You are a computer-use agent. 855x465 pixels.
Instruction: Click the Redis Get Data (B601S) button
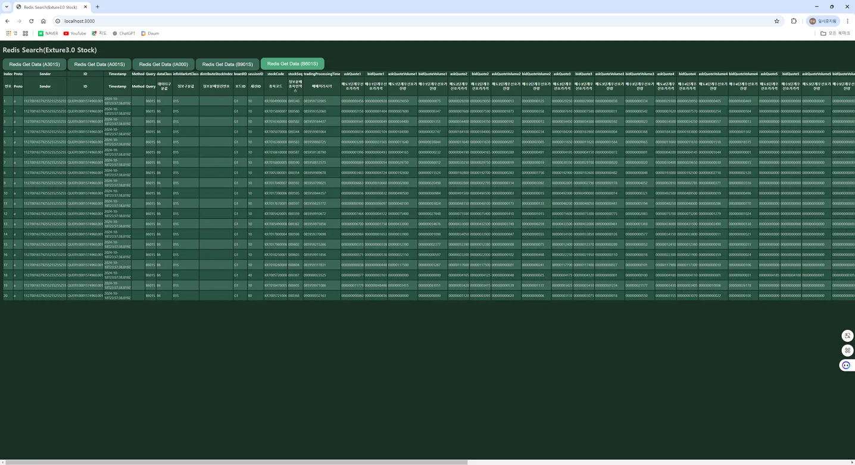[292, 64]
